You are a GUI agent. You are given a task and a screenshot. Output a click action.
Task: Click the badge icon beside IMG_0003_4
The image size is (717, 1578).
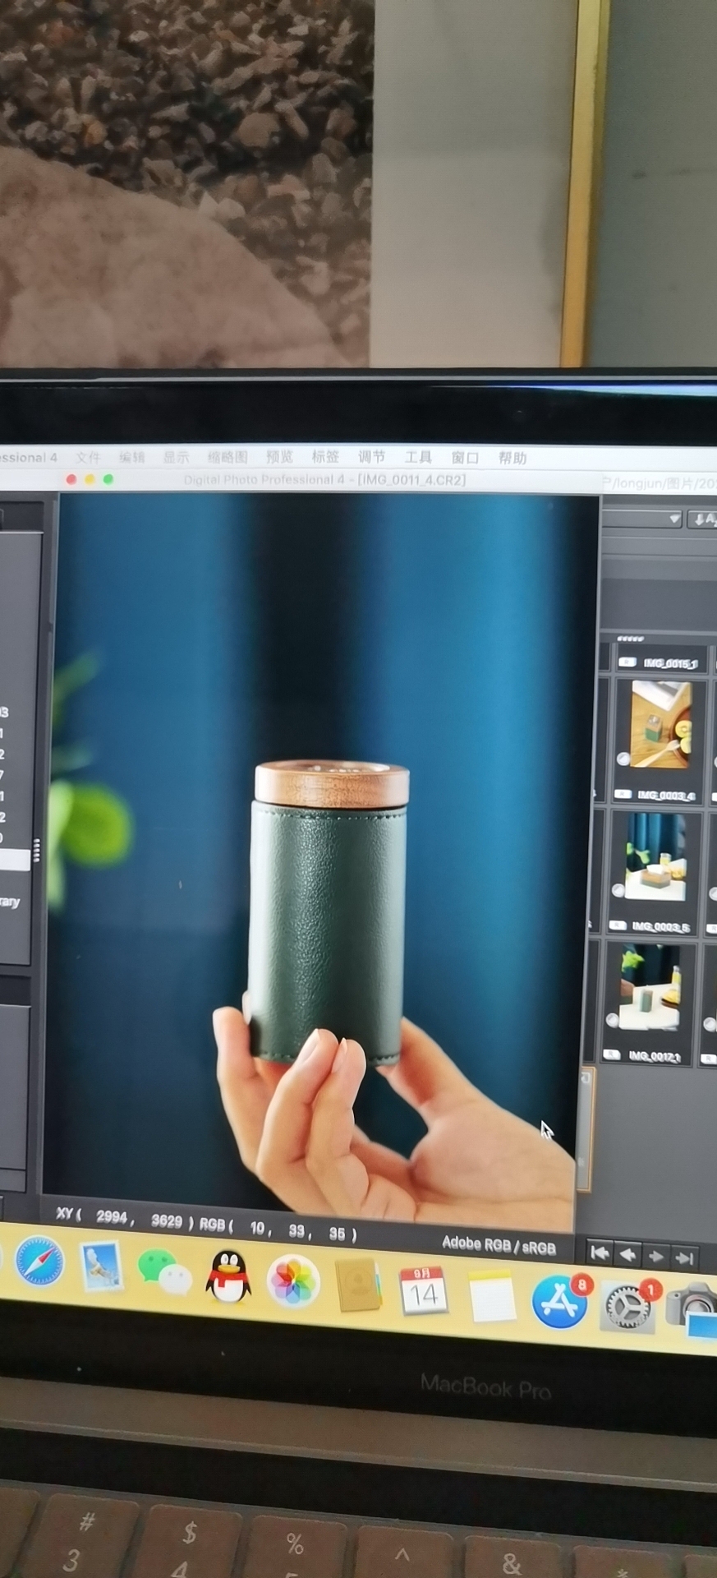coord(623,794)
